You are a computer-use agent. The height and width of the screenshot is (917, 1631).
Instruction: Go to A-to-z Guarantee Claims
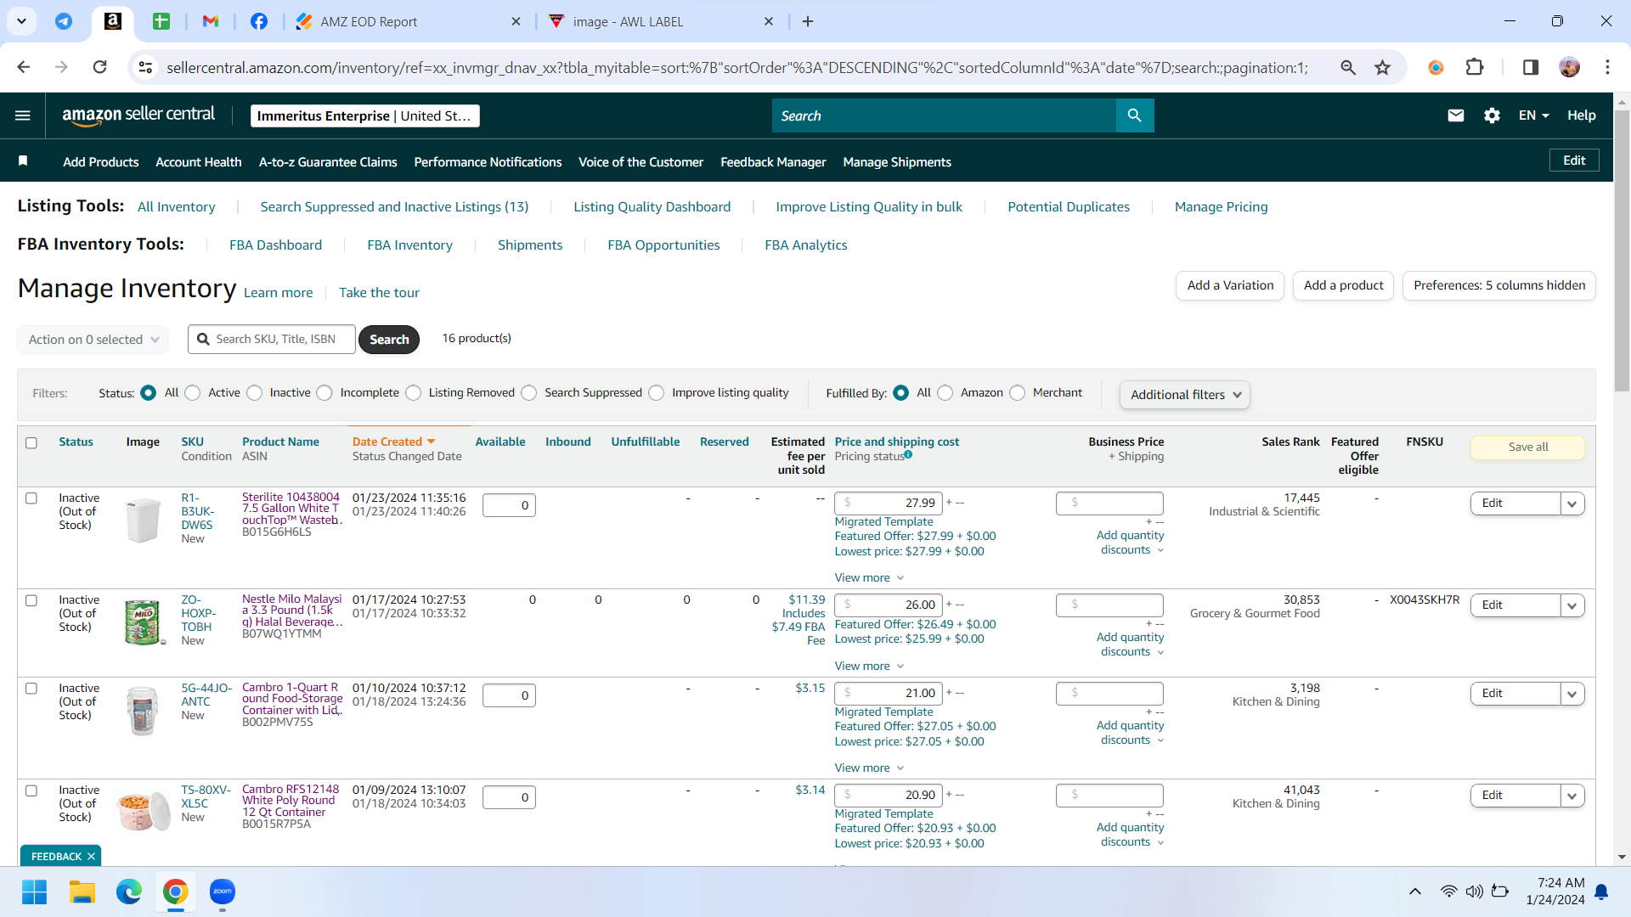pos(328,162)
